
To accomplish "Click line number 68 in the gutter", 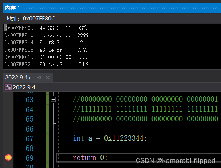I will pos(29,148).
